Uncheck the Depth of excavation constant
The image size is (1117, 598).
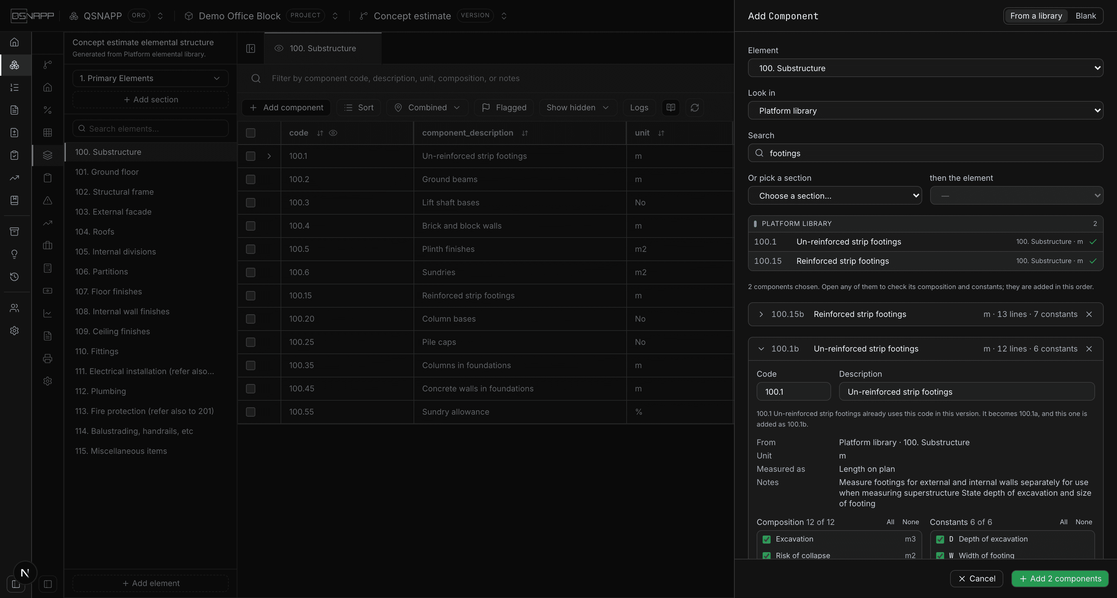940,540
